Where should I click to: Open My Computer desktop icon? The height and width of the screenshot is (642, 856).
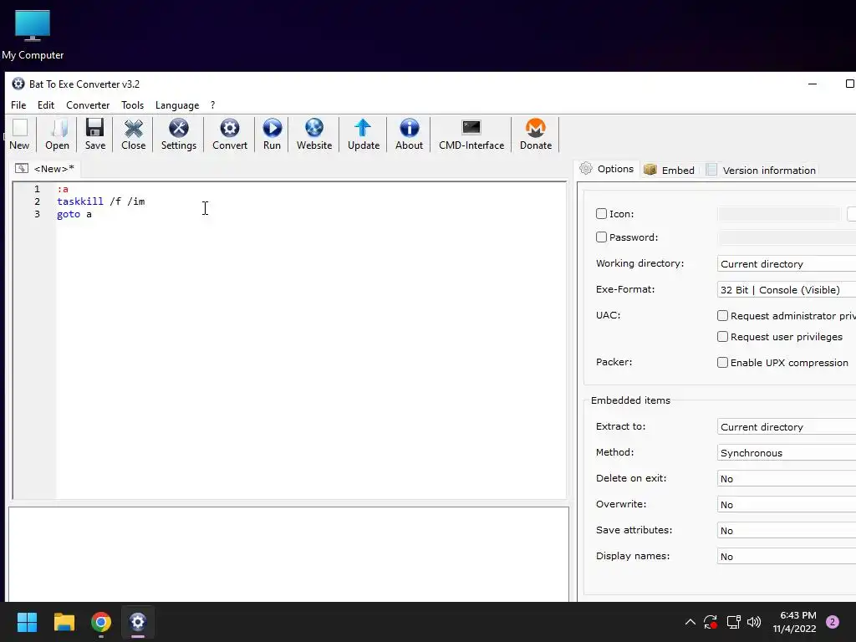point(33,35)
